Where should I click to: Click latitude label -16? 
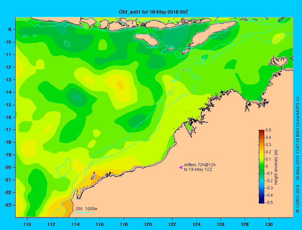[8, 117]
